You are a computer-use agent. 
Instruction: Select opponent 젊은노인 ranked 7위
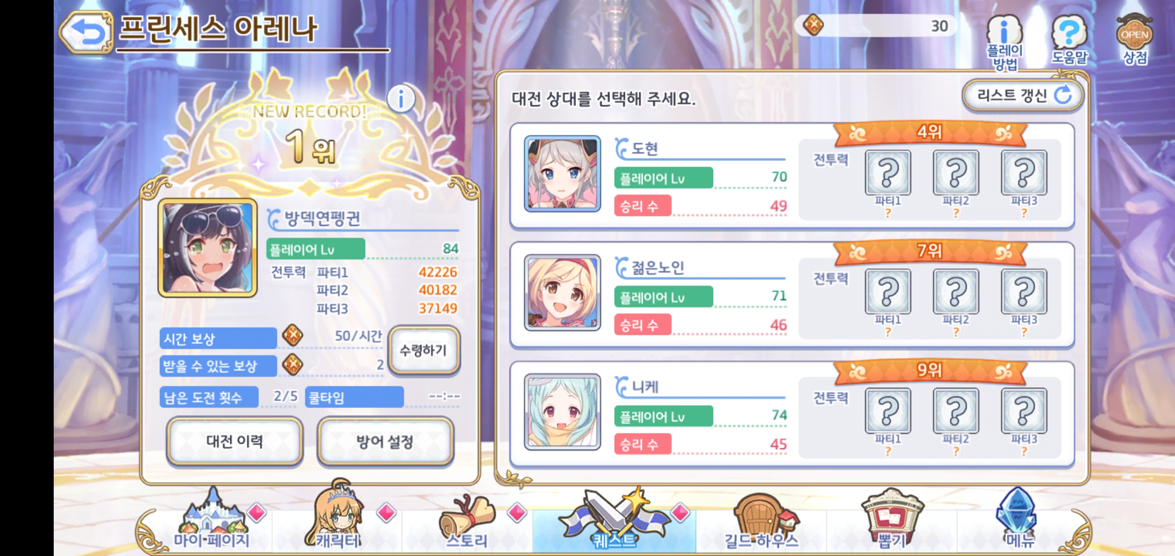click(792, 295)
